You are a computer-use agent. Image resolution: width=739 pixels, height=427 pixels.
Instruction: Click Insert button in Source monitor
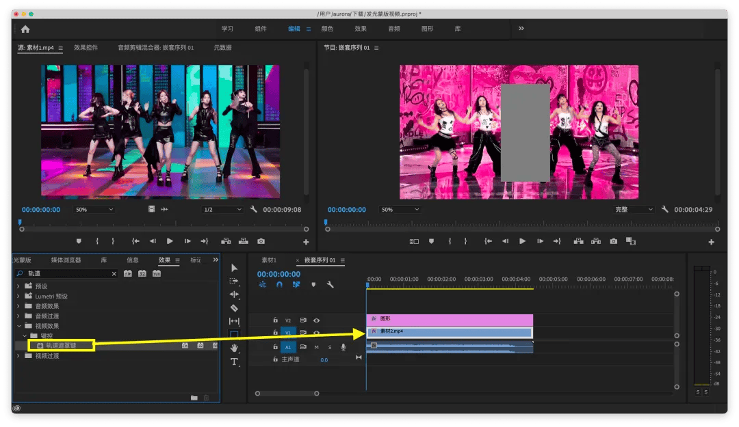coord(226,241)
